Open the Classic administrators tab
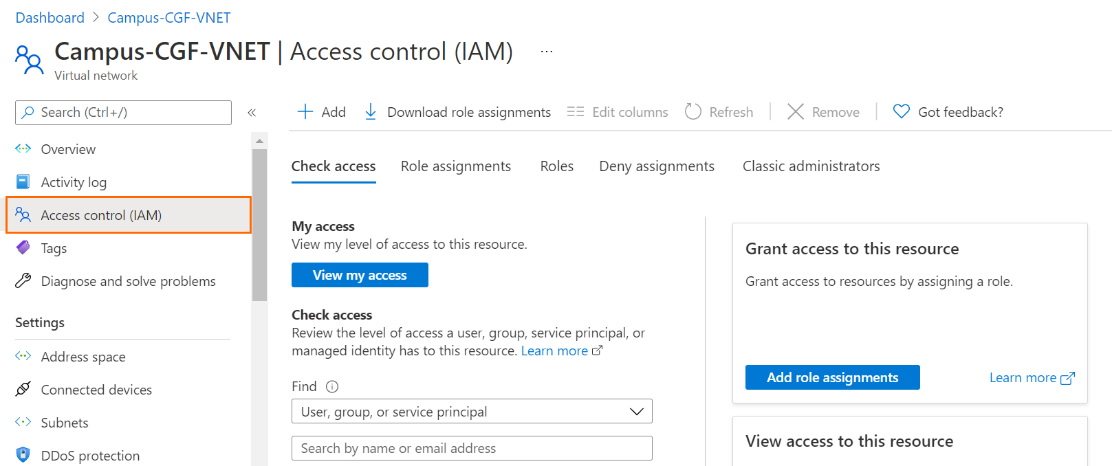Image resolution: width=1112 pixels, height=466 pixels. pyautogui.click(x=811, y=166)
